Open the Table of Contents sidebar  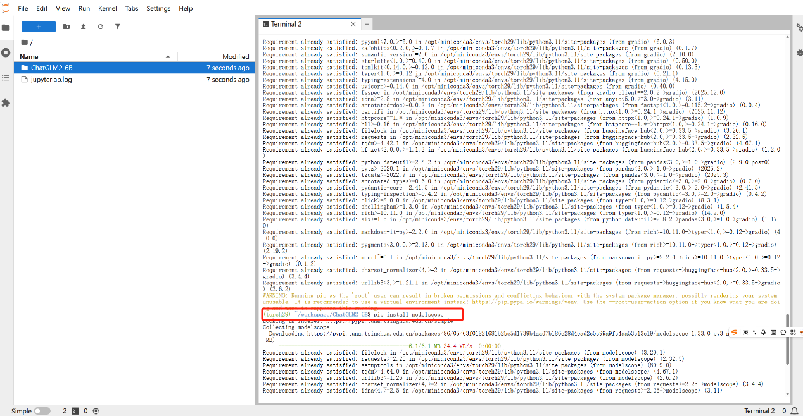pos(6,77)
